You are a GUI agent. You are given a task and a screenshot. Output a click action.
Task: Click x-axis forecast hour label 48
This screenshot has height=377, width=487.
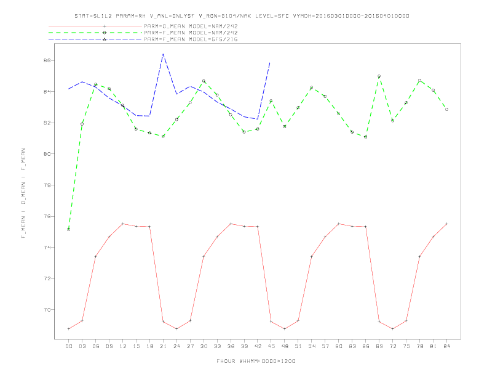[x=285, y=346]
